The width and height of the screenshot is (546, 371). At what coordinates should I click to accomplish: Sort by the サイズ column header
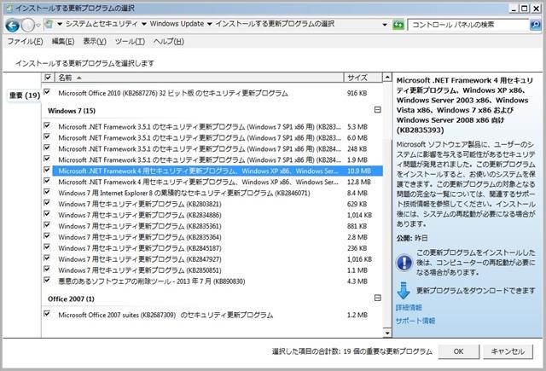(x=363, y=78)
